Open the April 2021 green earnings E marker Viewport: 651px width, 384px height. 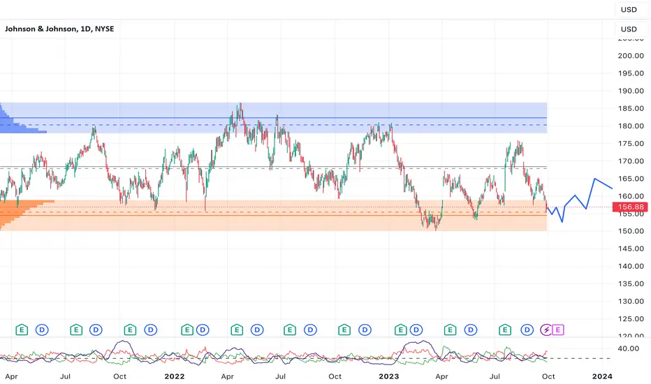coord(22,330)
